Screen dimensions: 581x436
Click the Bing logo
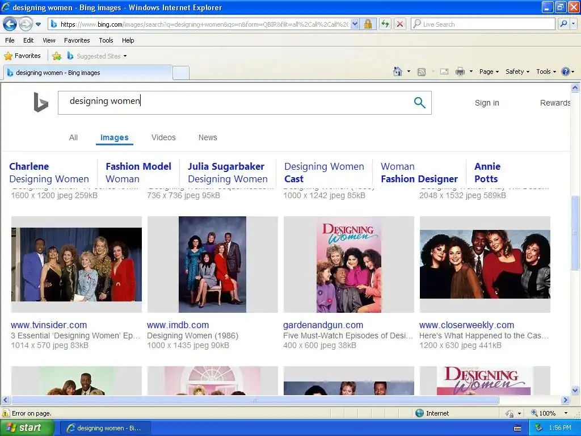pos(41,102)
